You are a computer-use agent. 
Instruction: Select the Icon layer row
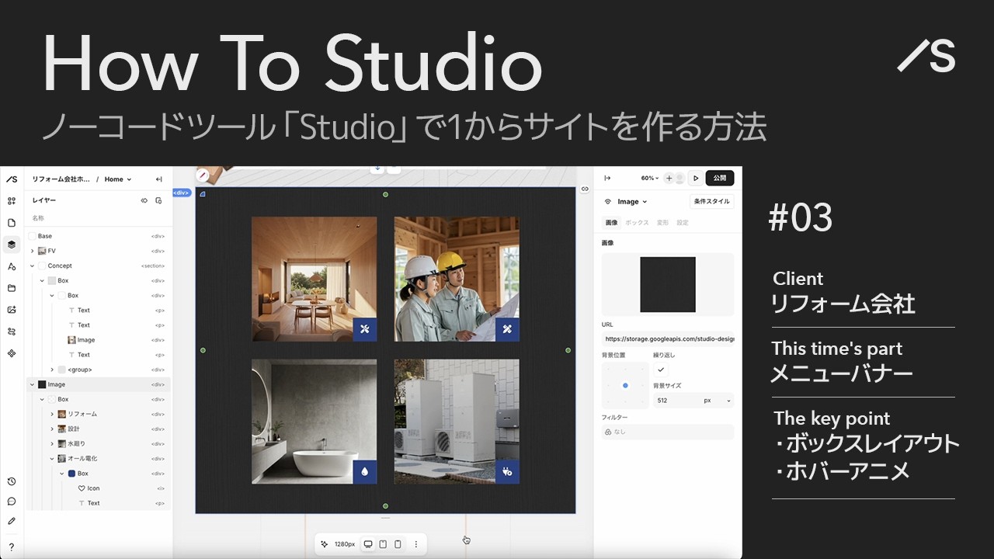(x=98, y=488)
